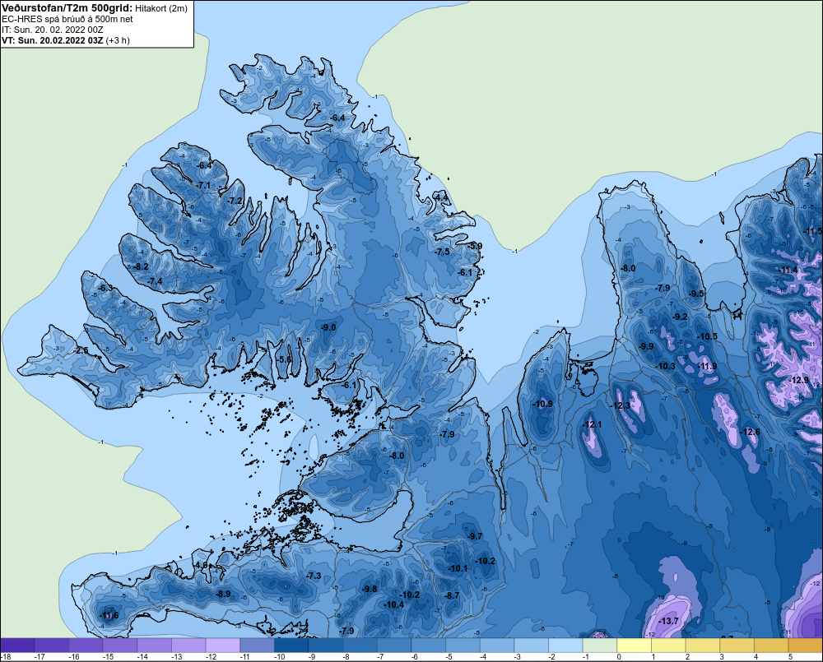Click the pale green legend swatch between -1 and 0
The width and height of the screenshot is (823, 662).
[599, 646]
